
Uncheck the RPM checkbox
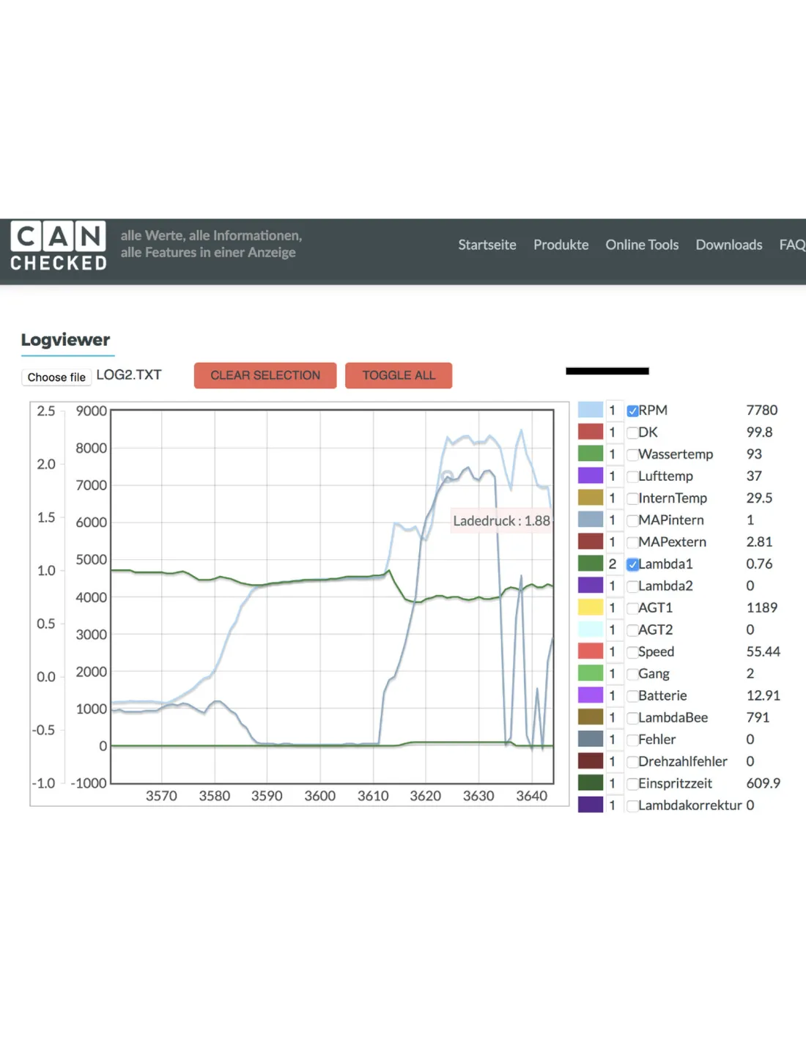pos(632,411)
